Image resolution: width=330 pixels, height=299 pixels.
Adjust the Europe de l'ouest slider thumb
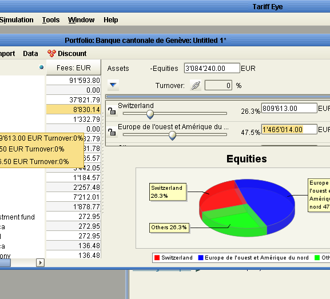coord(172,135)
